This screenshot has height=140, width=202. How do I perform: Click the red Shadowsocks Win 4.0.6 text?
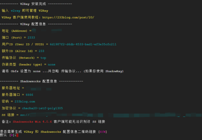tap(32, 122)
